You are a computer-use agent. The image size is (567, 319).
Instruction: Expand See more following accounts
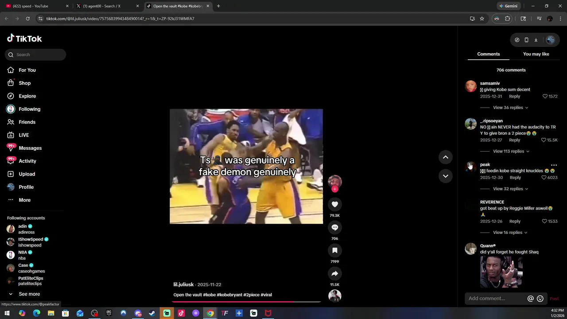click(x=29, y=294)
